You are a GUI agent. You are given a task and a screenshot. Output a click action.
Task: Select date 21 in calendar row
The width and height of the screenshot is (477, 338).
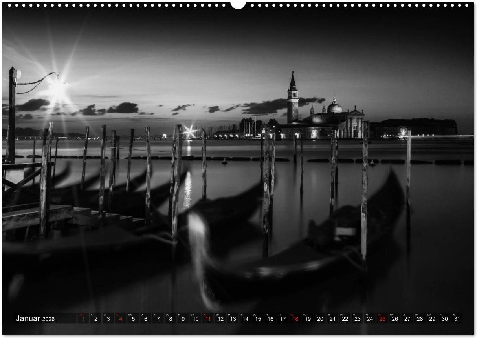tap(332, 319)
